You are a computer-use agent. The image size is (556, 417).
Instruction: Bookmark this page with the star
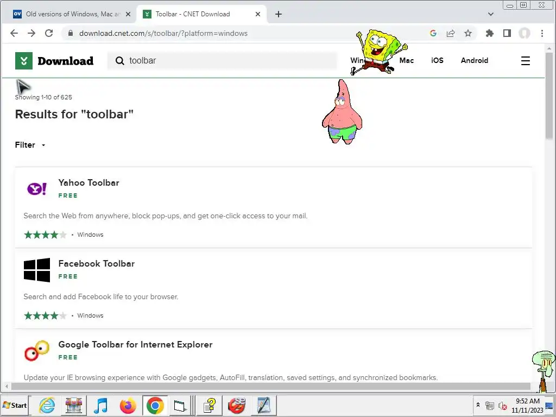pos(468,33)
